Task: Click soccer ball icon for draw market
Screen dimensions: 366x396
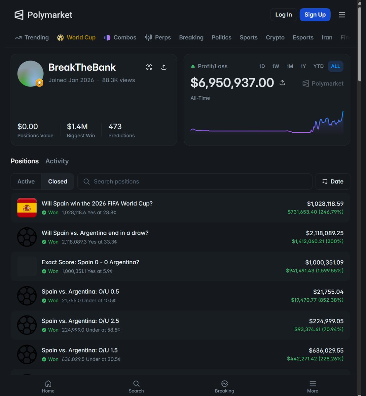Action: pyautogui.click(x=27, y=237)
